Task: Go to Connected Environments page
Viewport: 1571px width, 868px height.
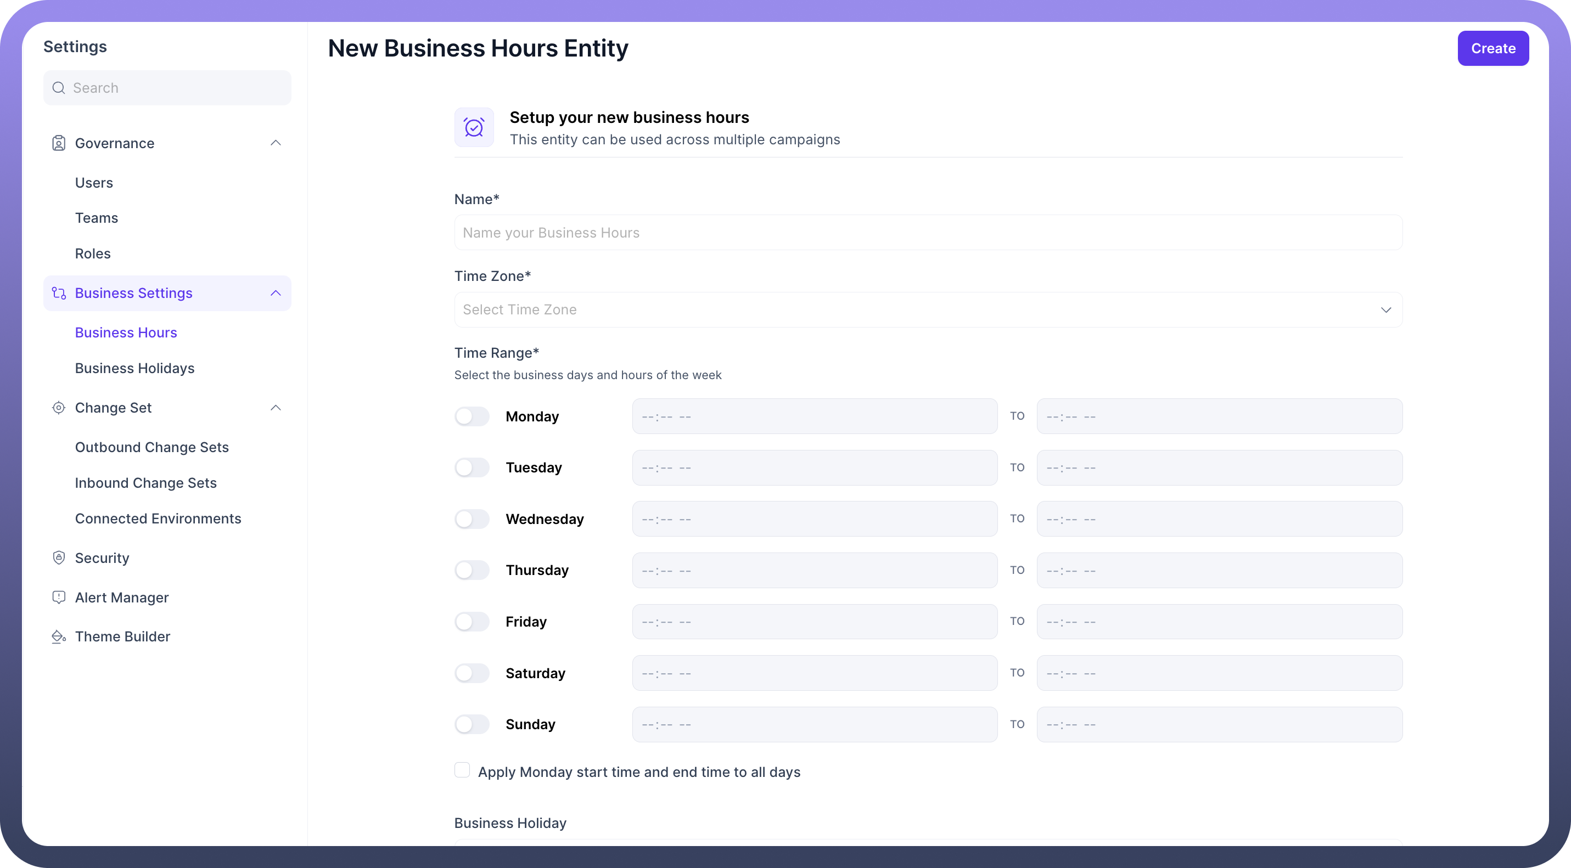Action: pyautogui.click(x=158, y=518)
